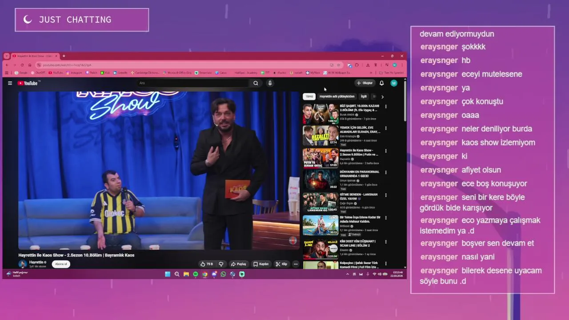Subscribe with the Abone ol button
This screenshot has height=320, width=569.
(x=61, y=264)
